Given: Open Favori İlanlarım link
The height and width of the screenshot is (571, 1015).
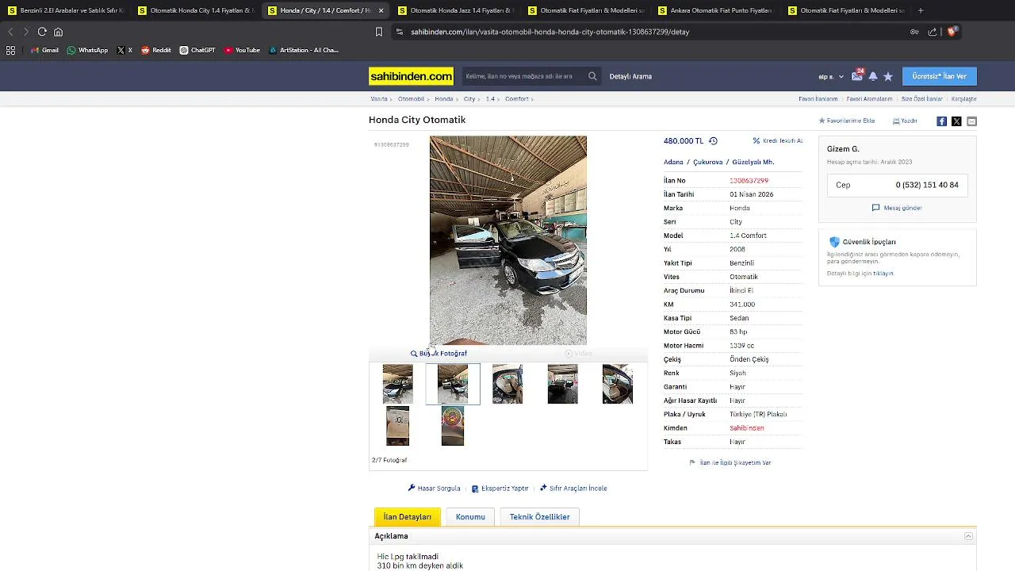Looking at the screenshot, I should click(818, 99).
